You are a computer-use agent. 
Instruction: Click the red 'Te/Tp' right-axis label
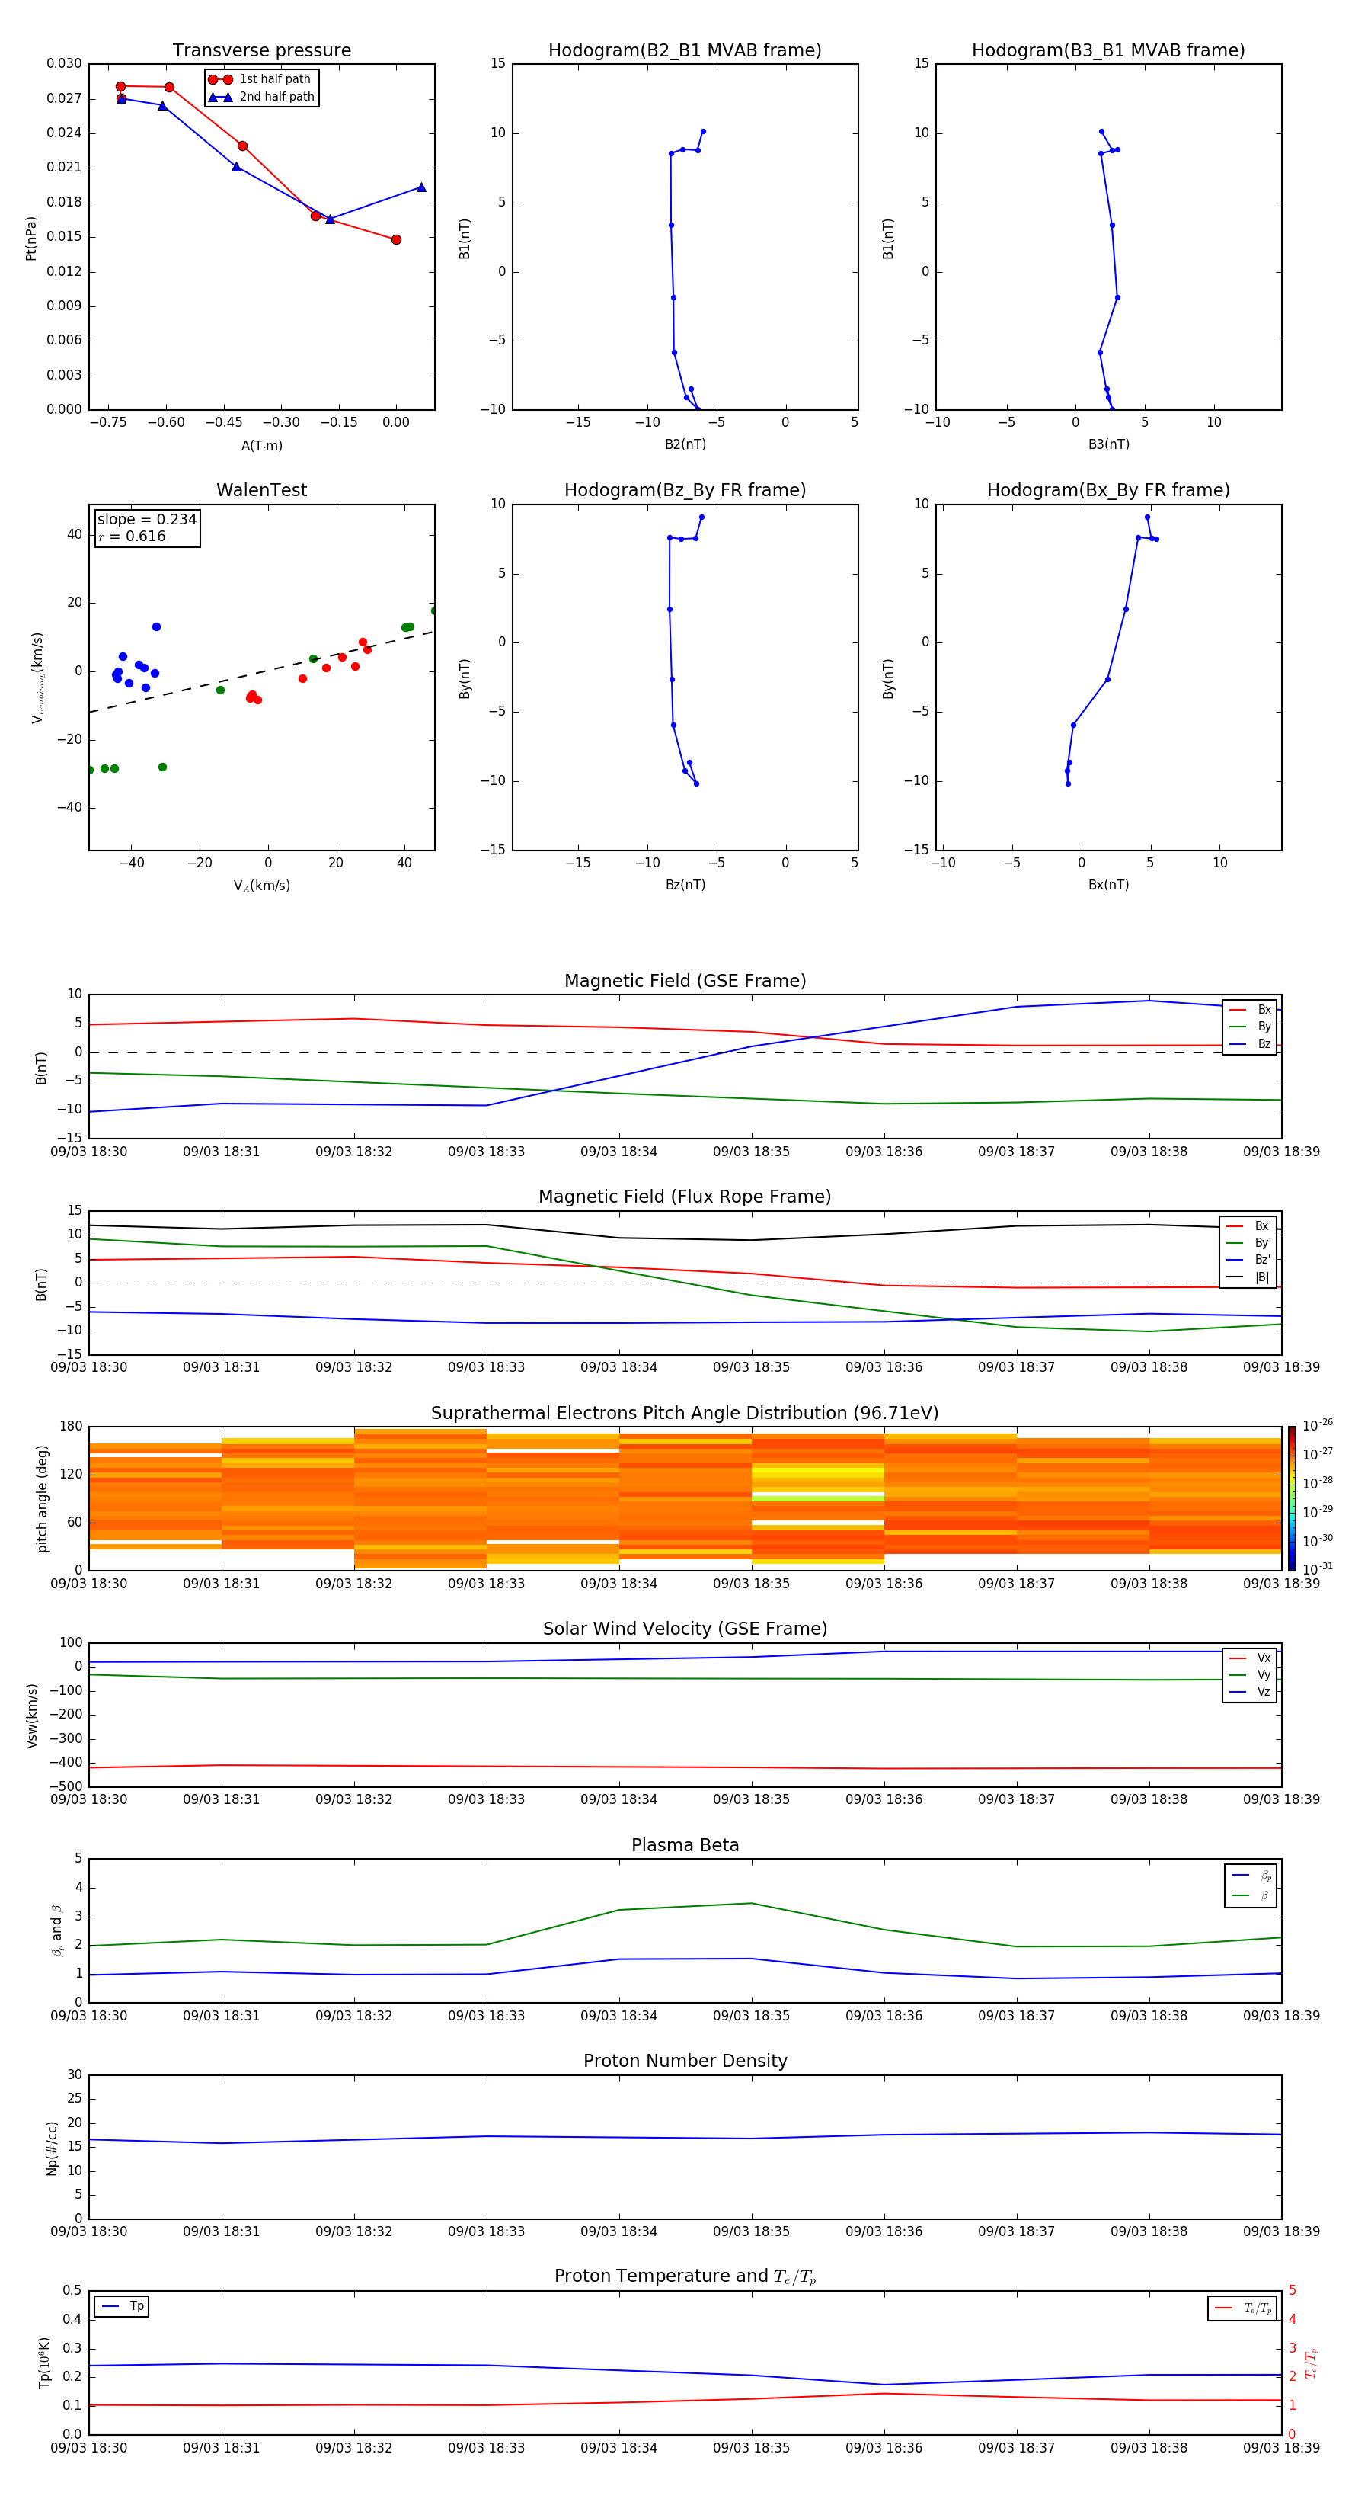coord(1312,2363)
